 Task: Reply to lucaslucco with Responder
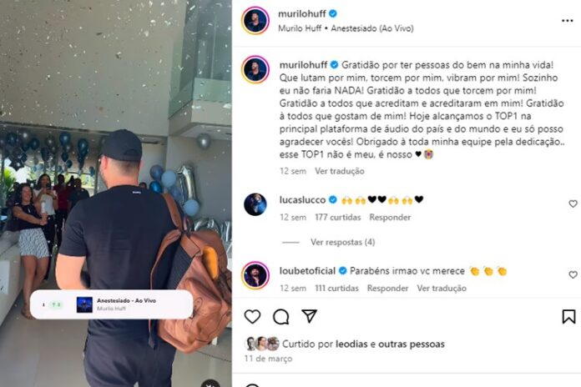point(390,218)
